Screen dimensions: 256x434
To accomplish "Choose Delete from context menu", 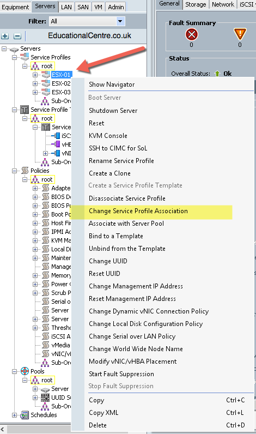I will (x=97, y=425).
